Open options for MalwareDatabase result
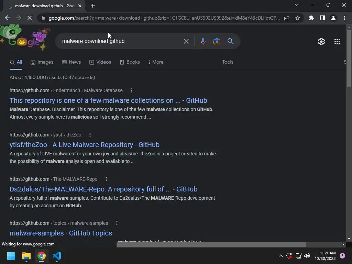This screenshot has width=352, height=264. pyautogui.click(x=131, y=90)
